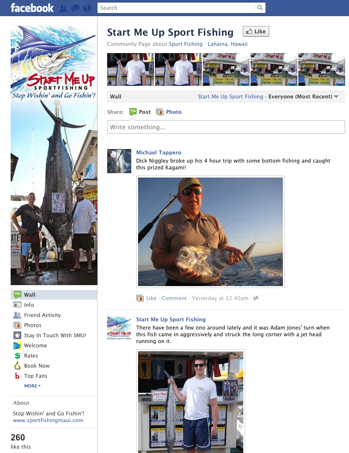Visit the www.sportfishingmaui.com link

48,420
